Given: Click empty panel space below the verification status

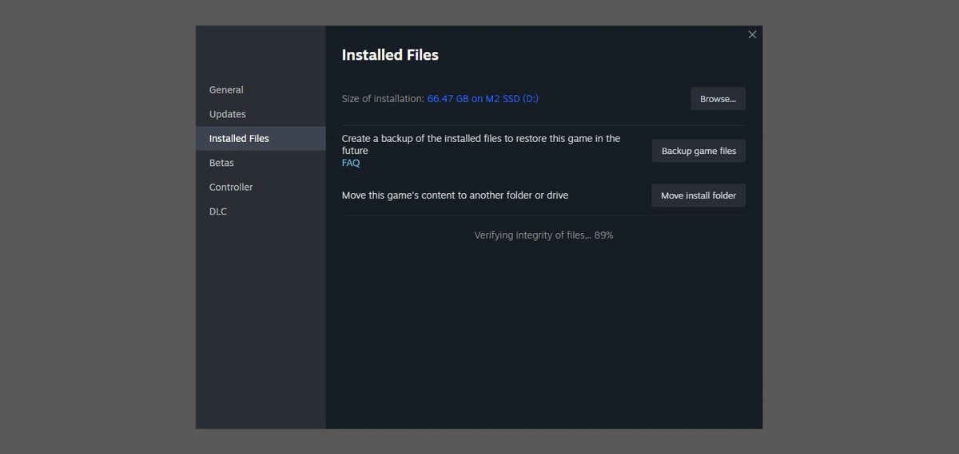Looking at the screenshot, I should 543,335.
